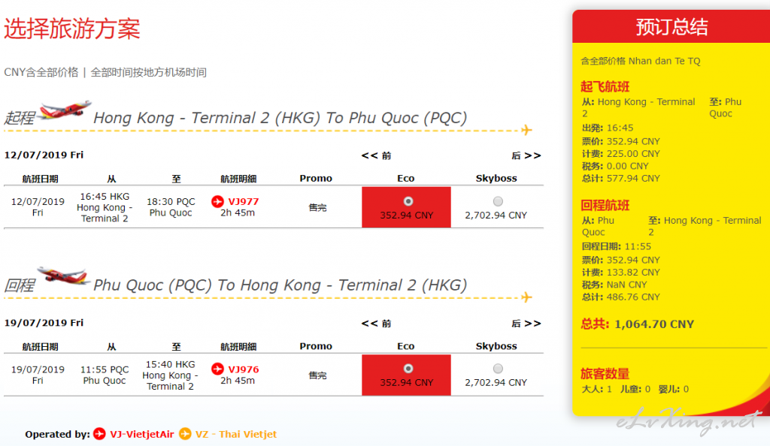Screen dimensions: 770x446
Task: Select Eco fare for return flight VJ976
Action: coord(408,369)
